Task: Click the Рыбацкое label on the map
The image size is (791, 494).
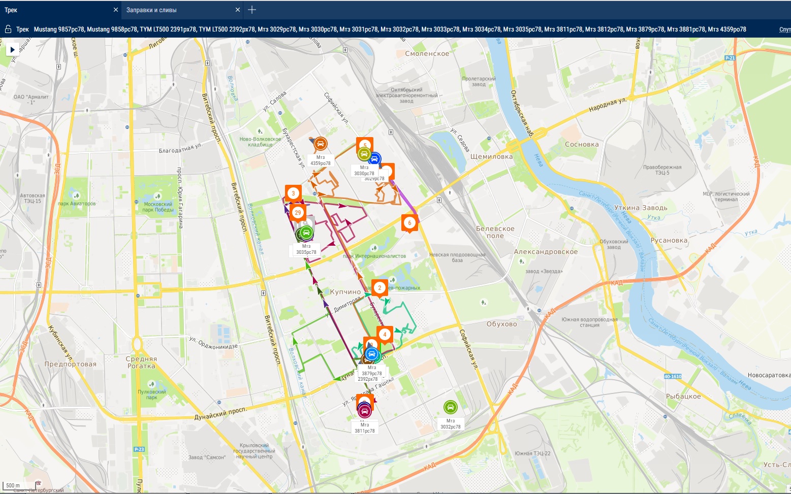Action: [x=683, y=397]
